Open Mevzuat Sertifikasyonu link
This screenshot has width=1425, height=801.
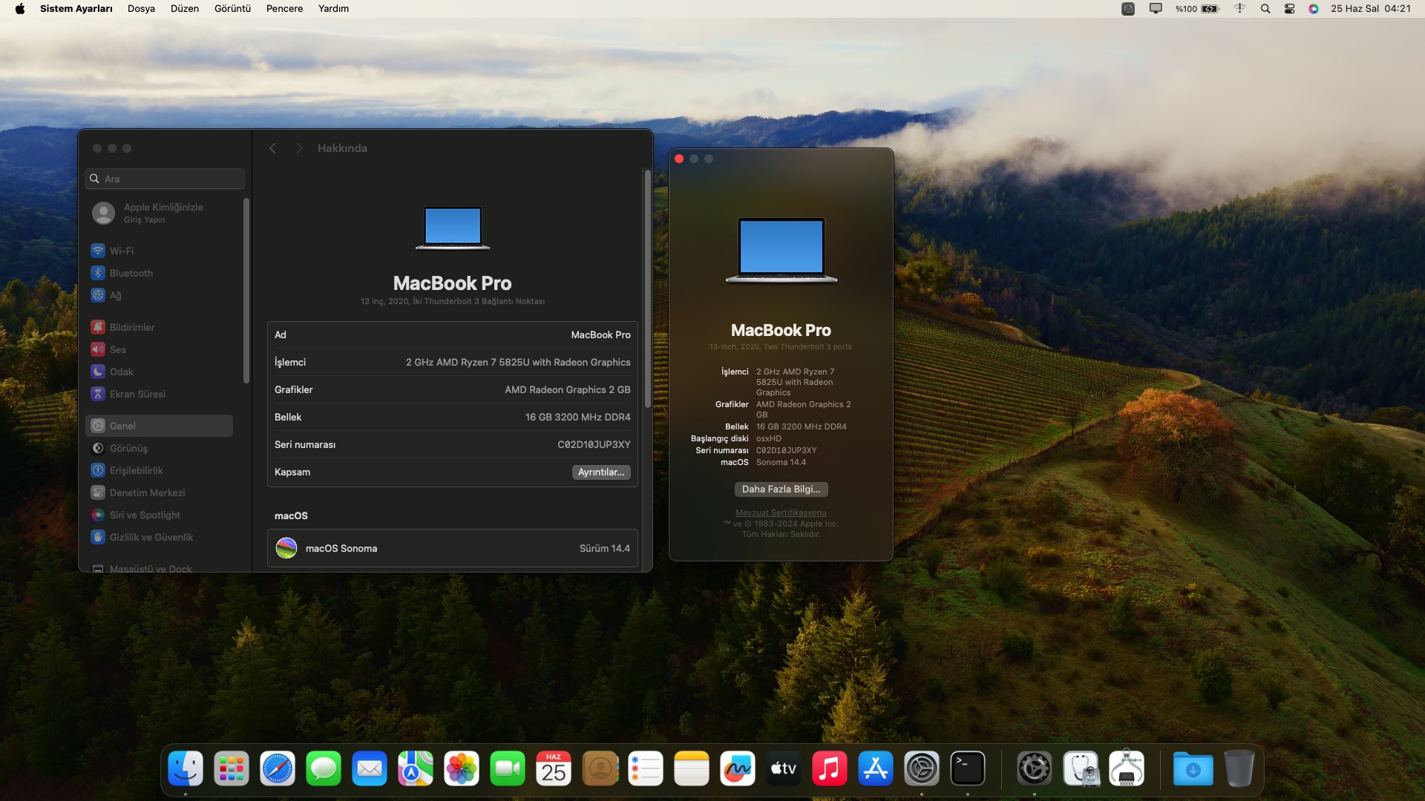tap(781, 512)
